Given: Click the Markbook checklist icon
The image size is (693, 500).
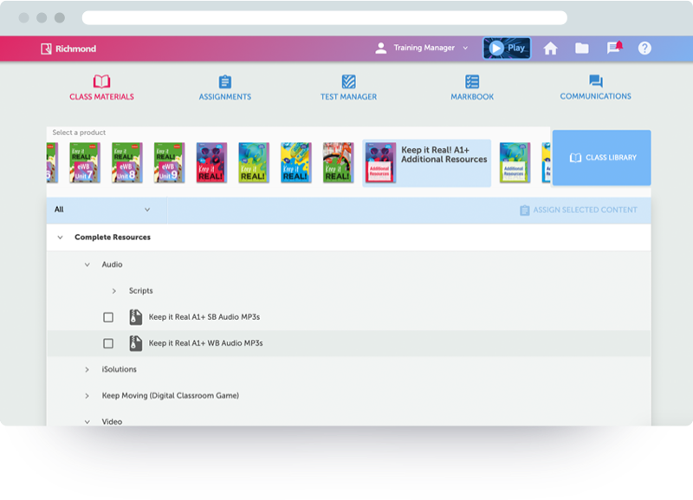Looking at the screenshot, I should (x=472, y=81).
